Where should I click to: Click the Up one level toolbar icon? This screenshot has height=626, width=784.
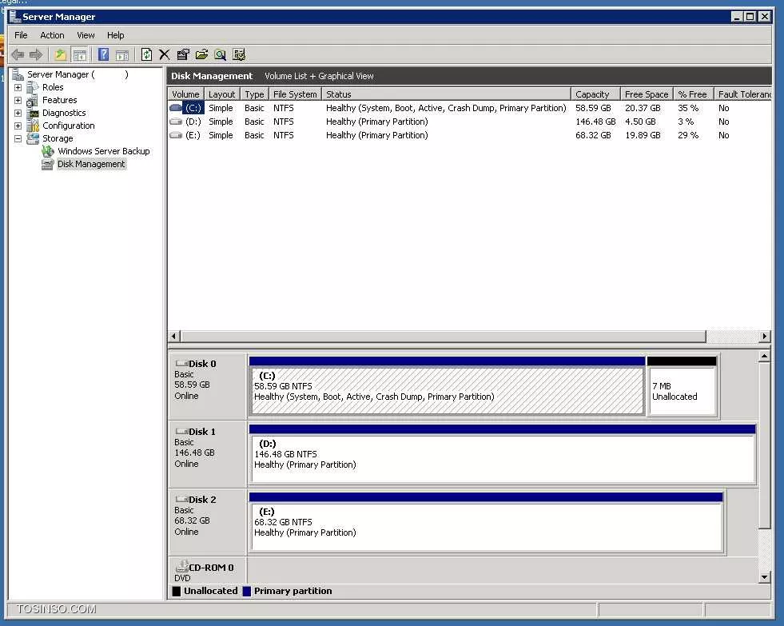pyautogui.click(x=60, y=54)
